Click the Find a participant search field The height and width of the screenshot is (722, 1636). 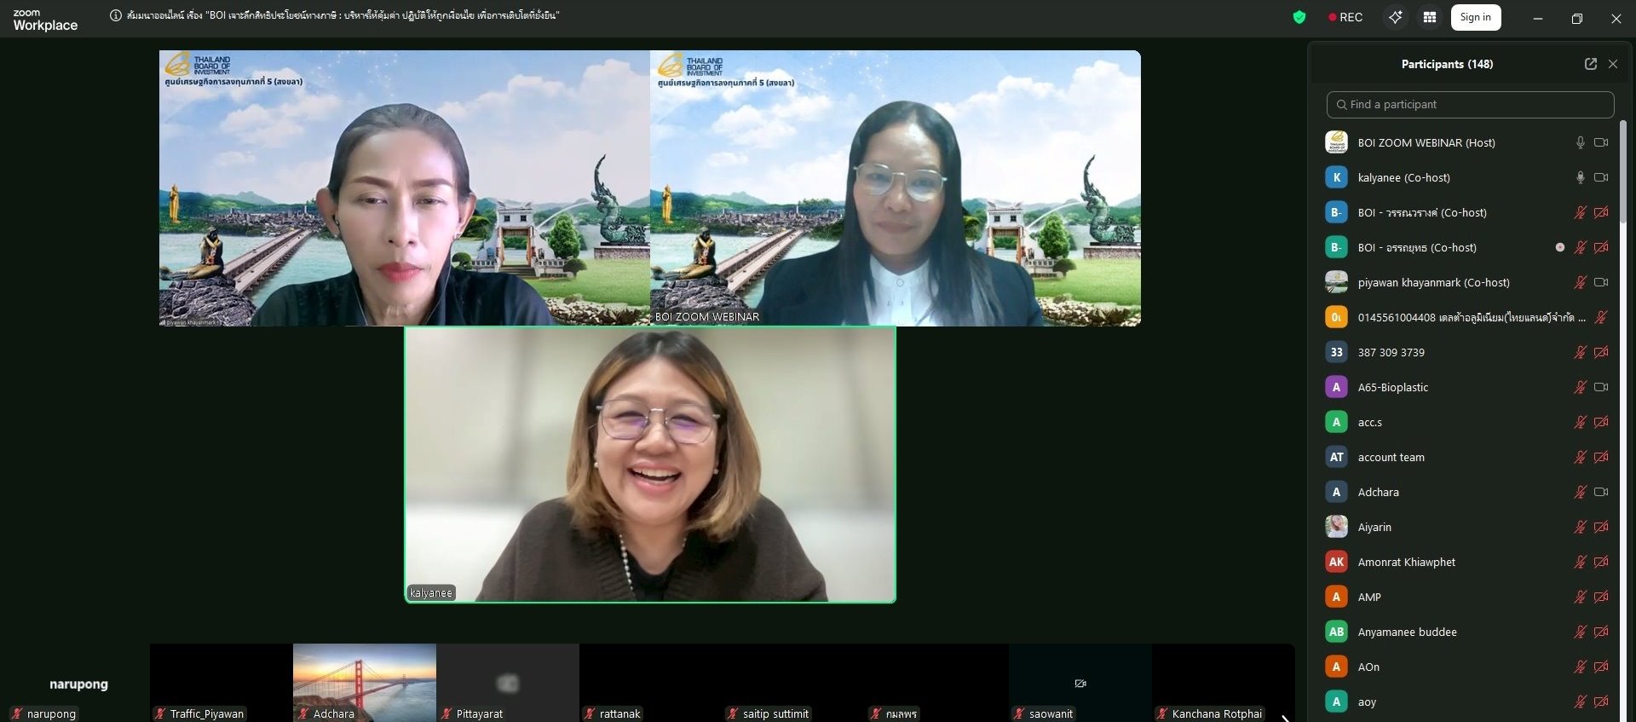pyautogui.click(x=1470, y=104)
